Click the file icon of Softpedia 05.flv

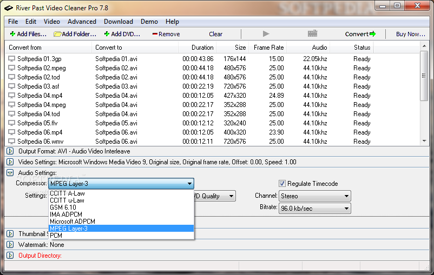click(x=11, y=123)
